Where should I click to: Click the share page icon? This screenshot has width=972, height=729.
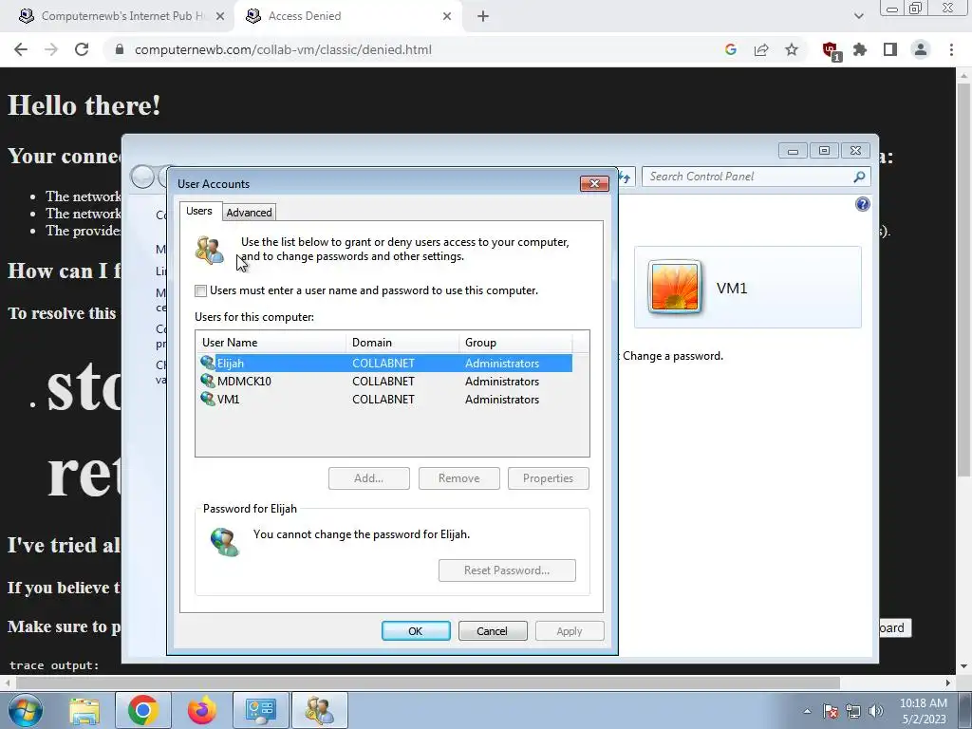click(761, 49)
